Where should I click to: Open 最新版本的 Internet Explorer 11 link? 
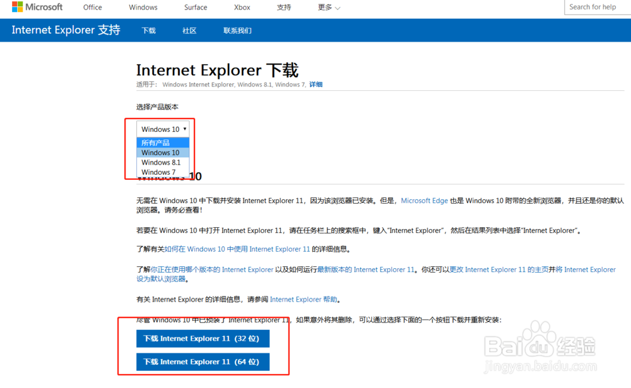tap(366, 269)
